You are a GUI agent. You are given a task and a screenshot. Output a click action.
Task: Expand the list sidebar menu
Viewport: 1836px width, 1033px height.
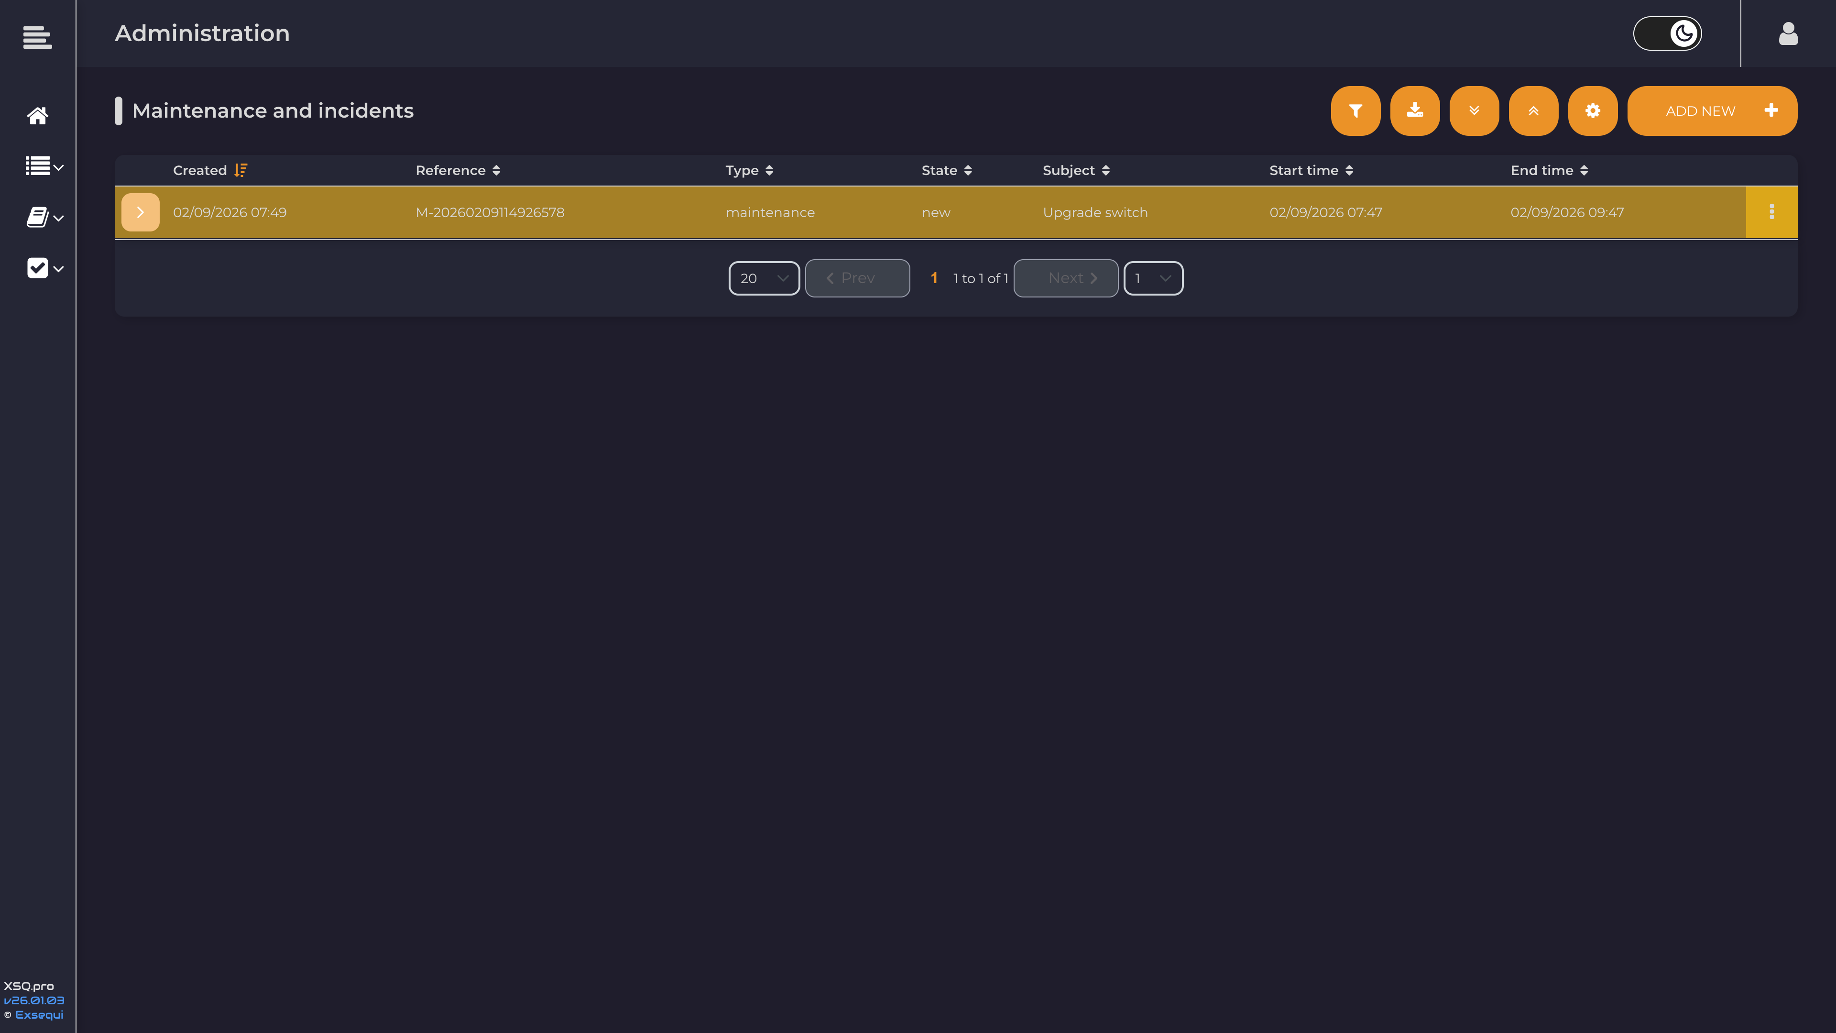point(44,167)
